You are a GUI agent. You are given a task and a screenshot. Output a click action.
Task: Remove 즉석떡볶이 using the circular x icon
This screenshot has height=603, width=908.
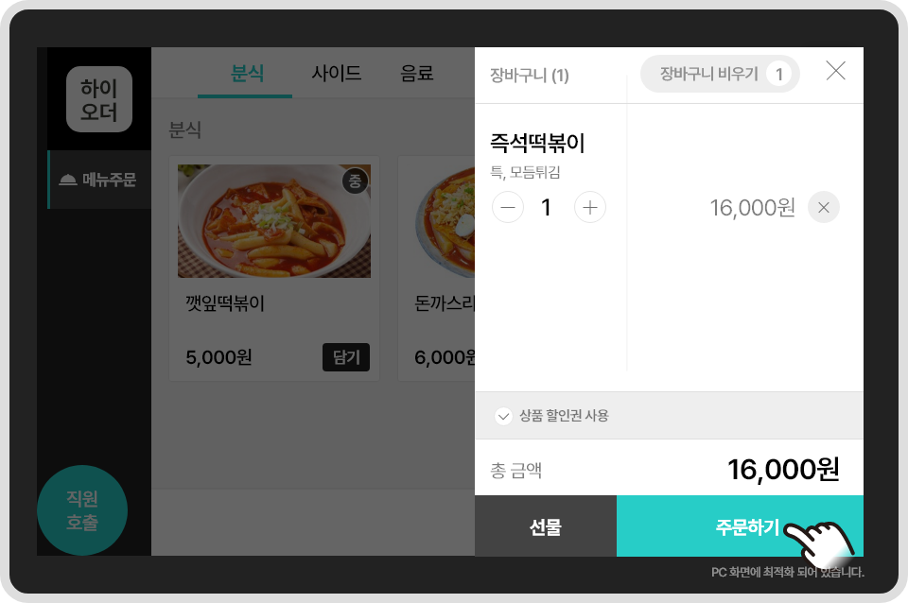click(823, 207)
